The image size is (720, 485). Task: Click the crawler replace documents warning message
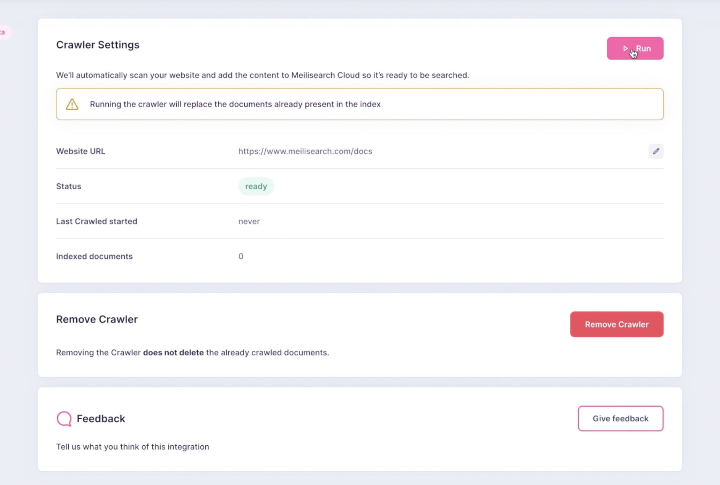(235, 104)
